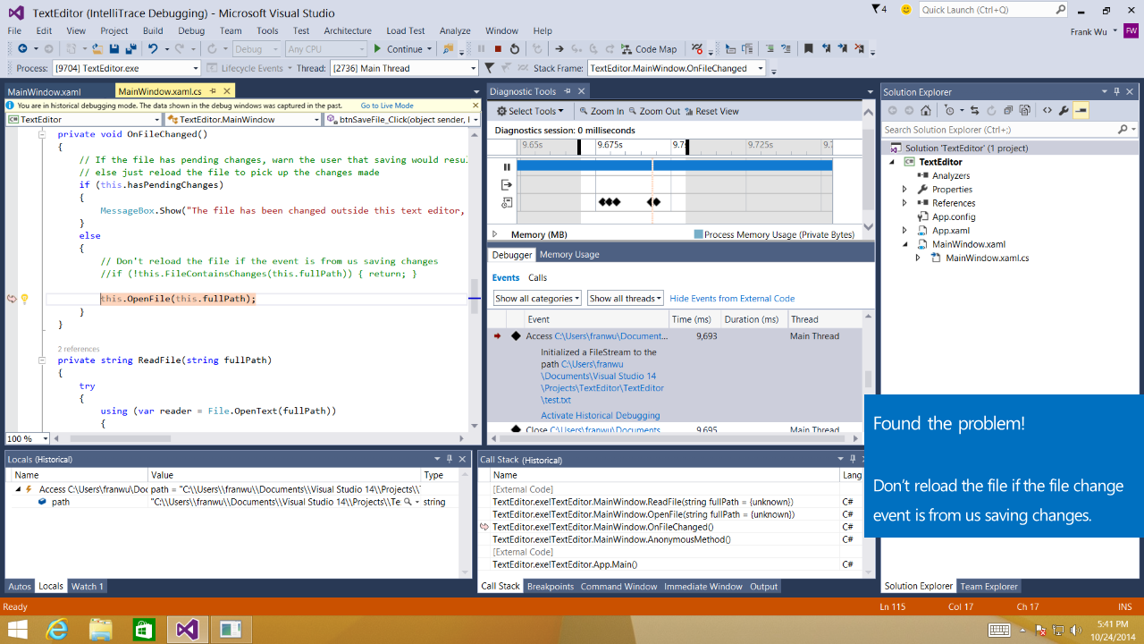Collapse MainWindow.xaml node in Solution Explorer

tap(904, 244)
